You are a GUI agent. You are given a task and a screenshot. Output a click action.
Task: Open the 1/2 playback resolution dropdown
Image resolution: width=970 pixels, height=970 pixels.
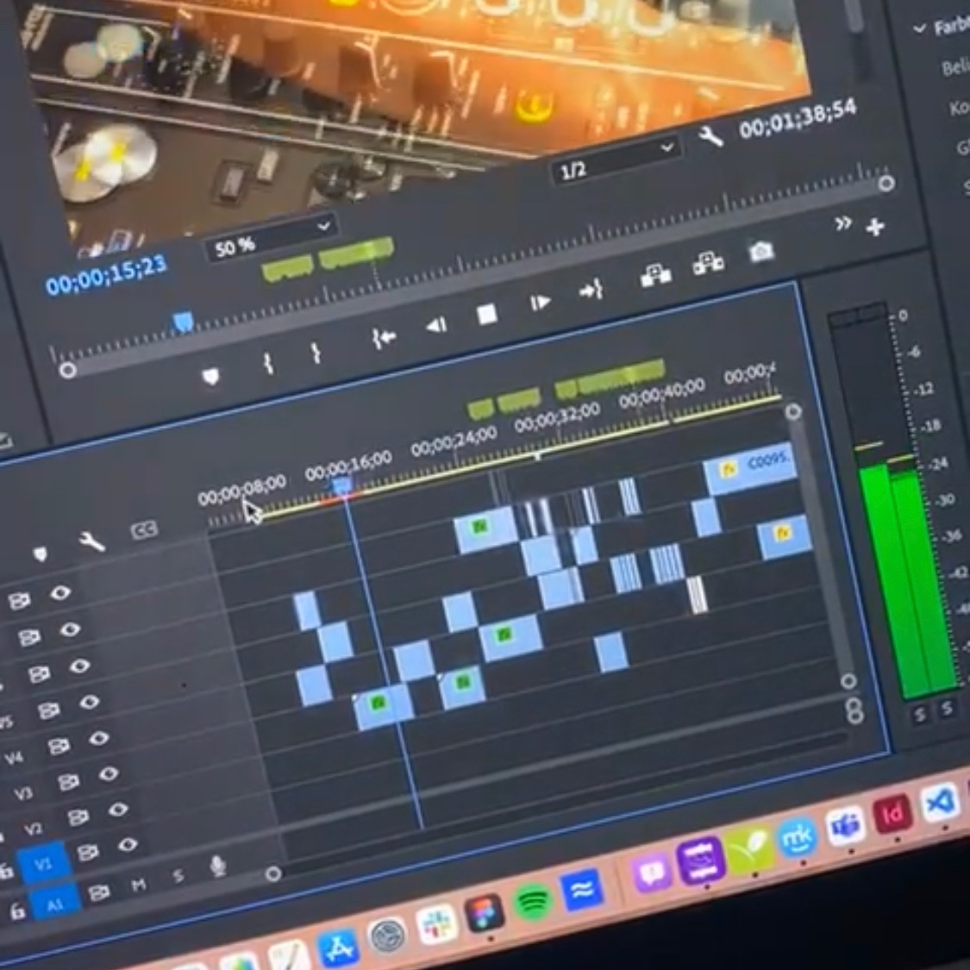[x=615, y=160]
